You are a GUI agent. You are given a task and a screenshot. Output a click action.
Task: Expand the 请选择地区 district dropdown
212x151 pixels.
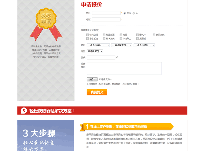pyautogui.click(x=144, y=45)
